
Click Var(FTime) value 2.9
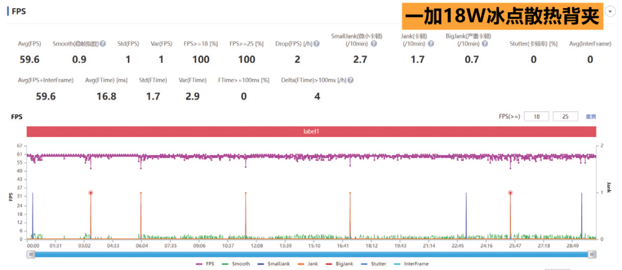click(192, 96)
